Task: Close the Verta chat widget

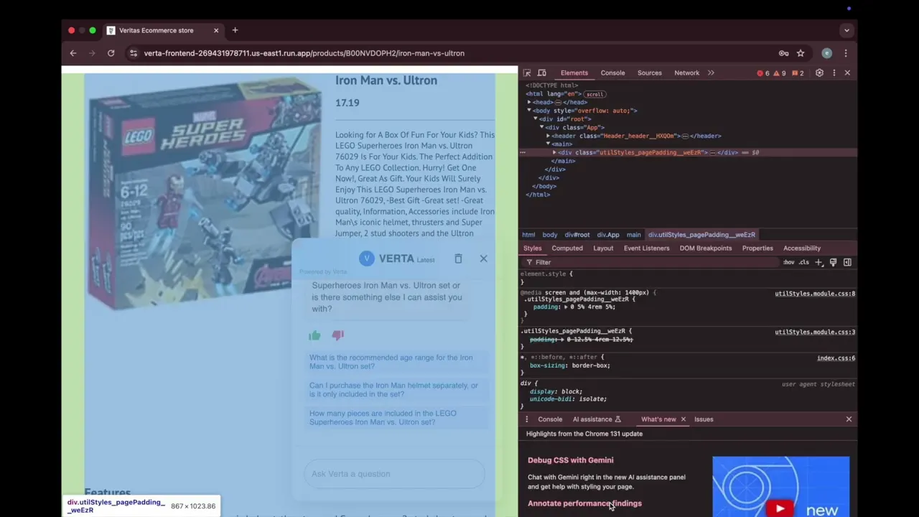Action: tap(483, 258)
